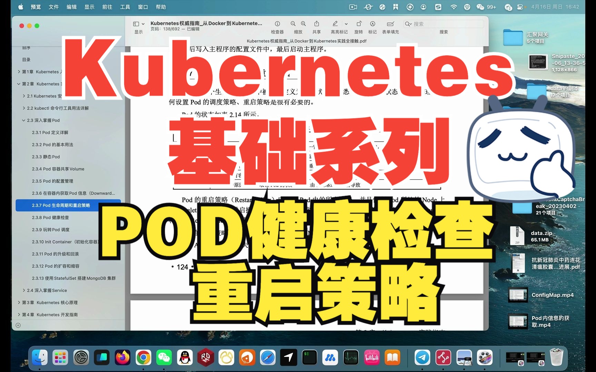This screenshot has width=596, height=372.
Task: Open Activity Monitor in the Dock
Action: click(x=351, y=358)
